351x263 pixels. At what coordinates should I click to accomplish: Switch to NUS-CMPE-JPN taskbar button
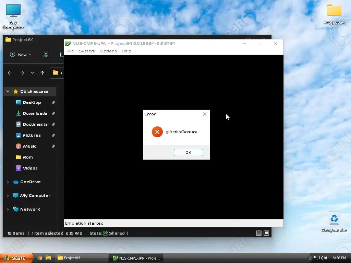coord(136,258)
